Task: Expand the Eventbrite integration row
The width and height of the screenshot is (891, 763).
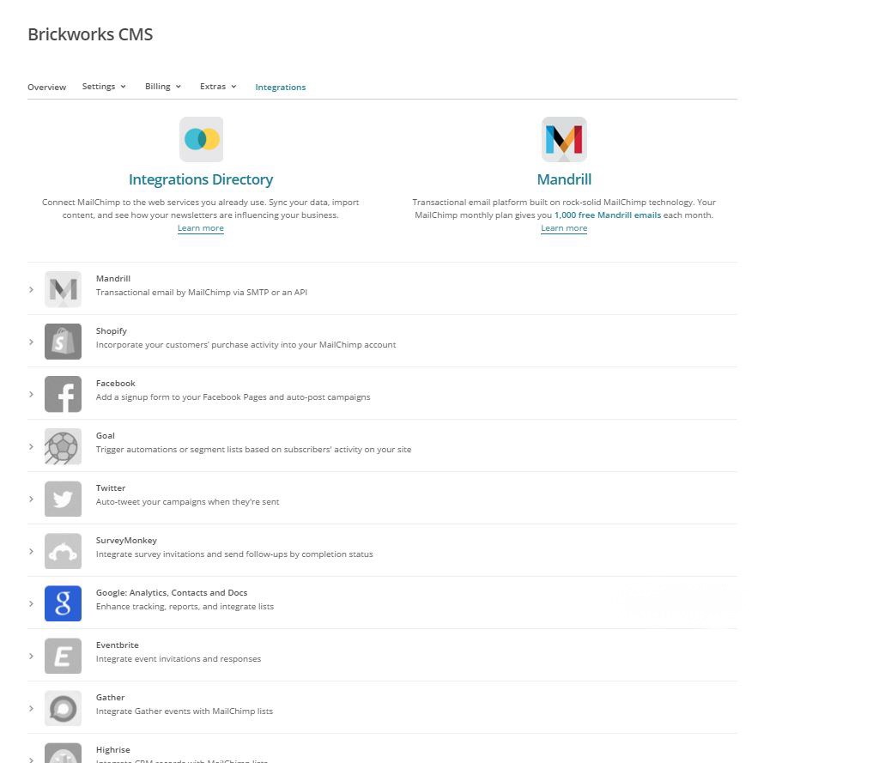Action: [x=31, y=657]
